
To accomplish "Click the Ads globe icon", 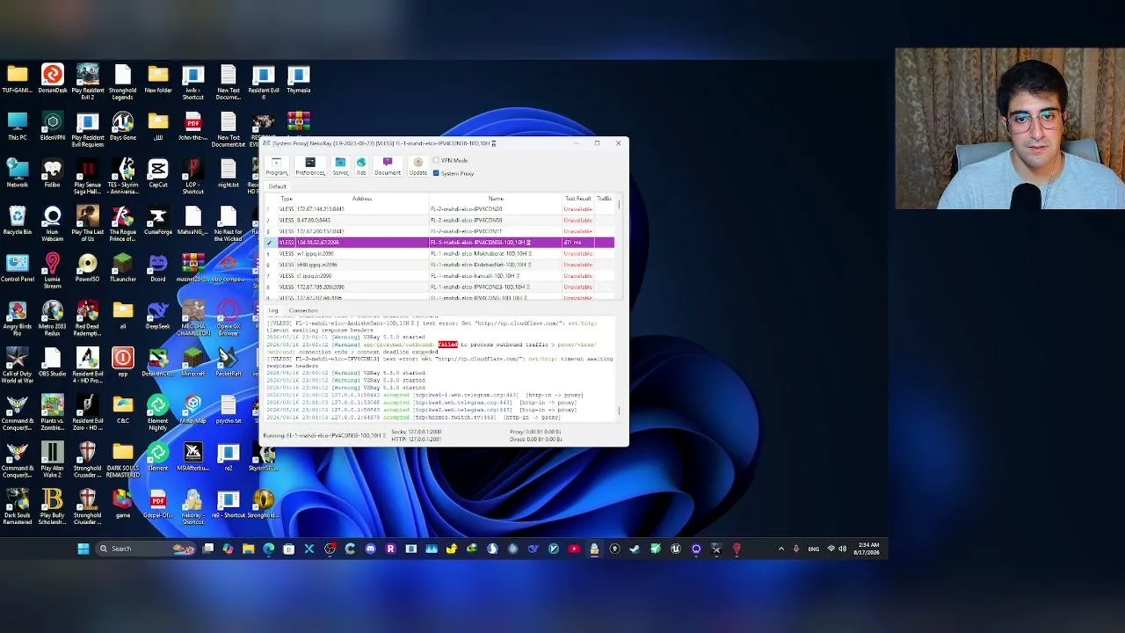I will (361, 166).
